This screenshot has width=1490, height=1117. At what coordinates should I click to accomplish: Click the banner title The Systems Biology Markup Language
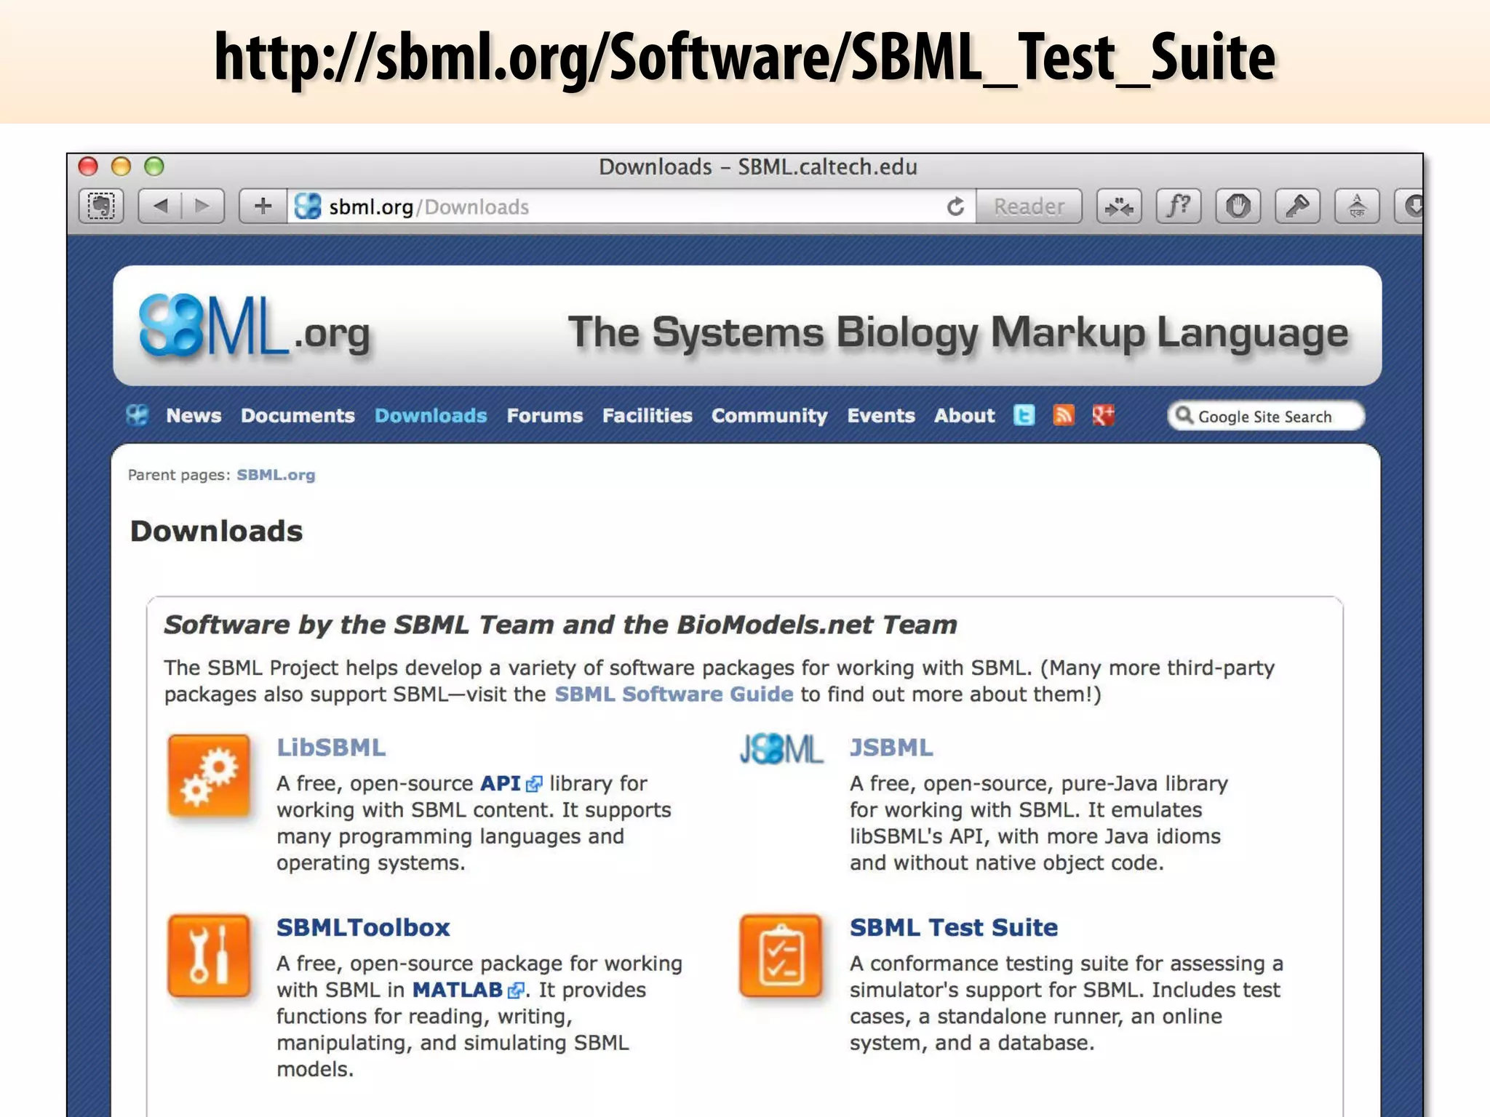pyautogui.click(x=958, y=333)
